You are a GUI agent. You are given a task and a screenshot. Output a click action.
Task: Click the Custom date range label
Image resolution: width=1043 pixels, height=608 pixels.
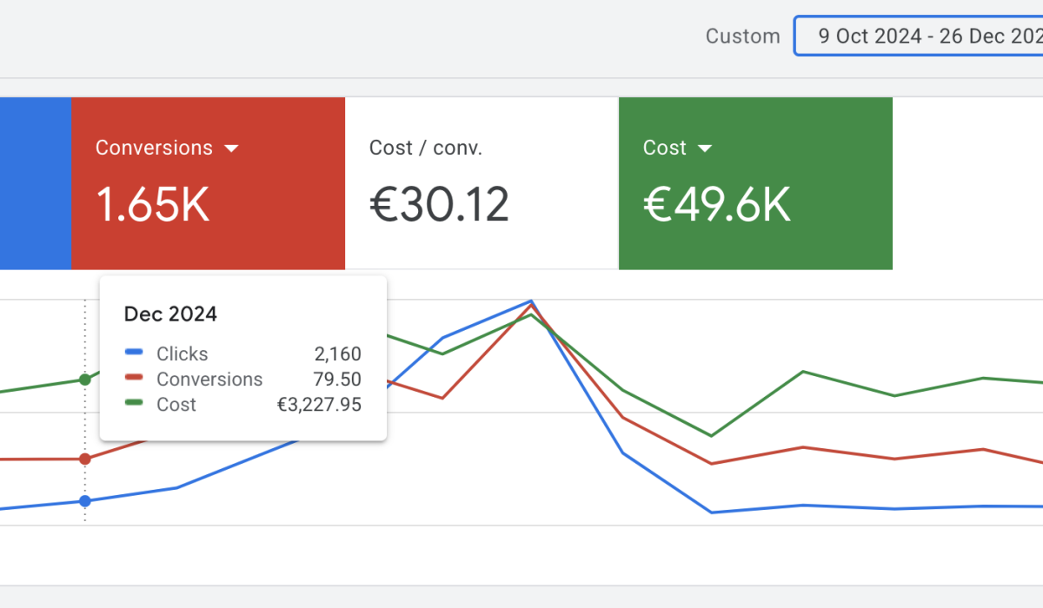(743, 36)
